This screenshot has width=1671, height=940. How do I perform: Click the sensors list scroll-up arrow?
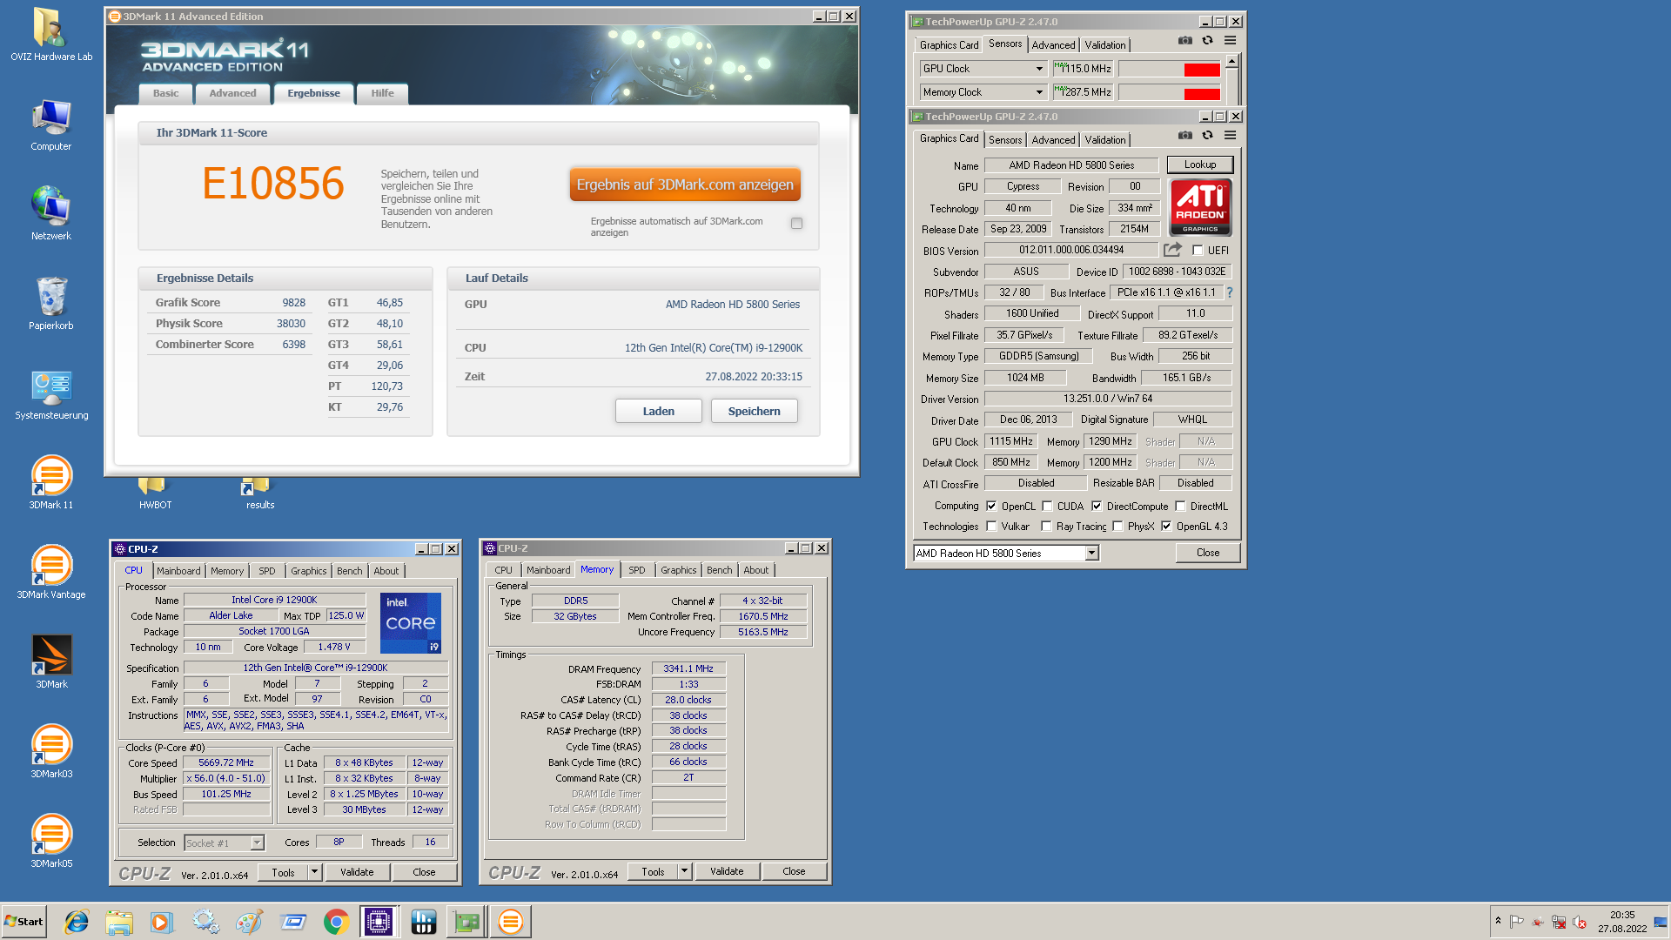tap(1231, 61)
